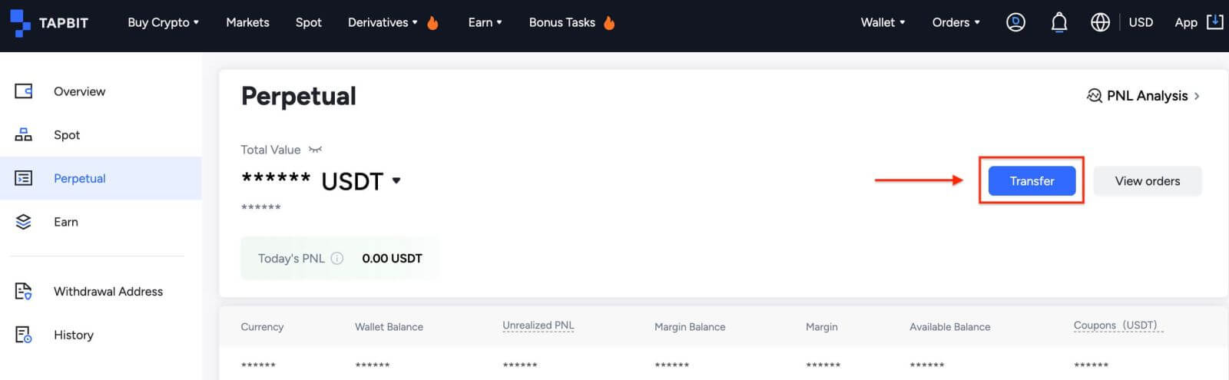Click the Currency column header

coord(262,327)
